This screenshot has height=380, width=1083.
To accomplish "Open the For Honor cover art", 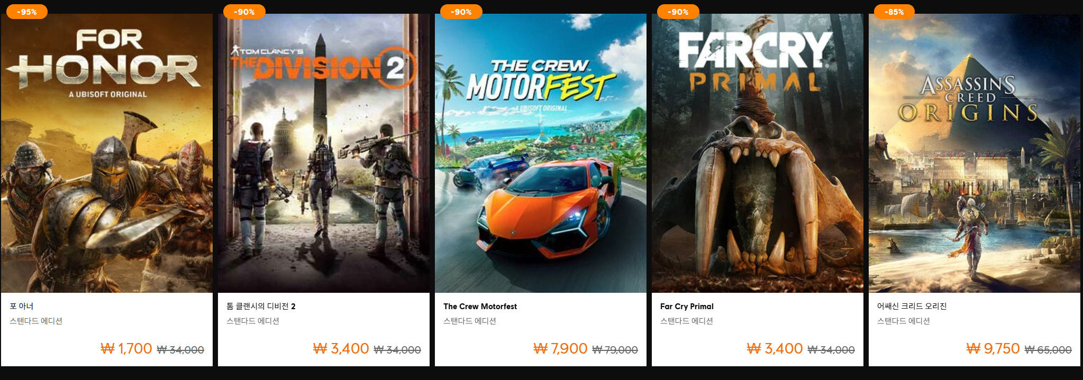I will click(107, 153).
